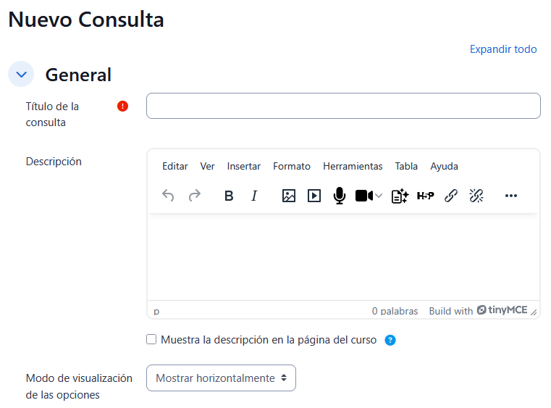Open the Insertar menu
Viewport: 551px width, 408px height.
[x=243, y=166]
